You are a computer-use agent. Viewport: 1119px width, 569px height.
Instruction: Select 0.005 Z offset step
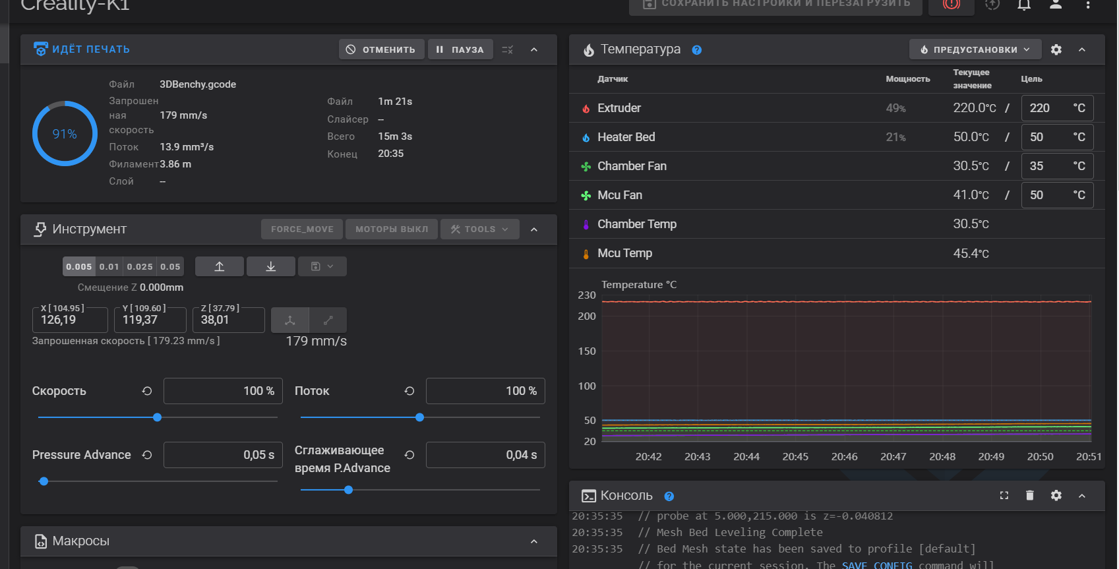click(79, 266)
